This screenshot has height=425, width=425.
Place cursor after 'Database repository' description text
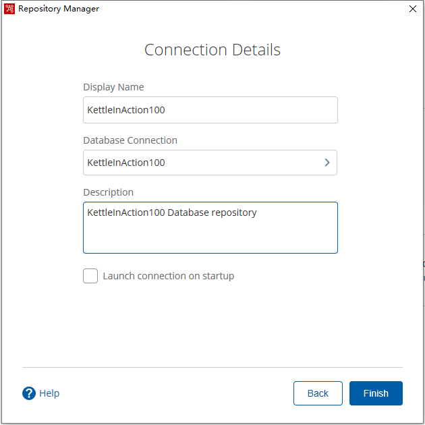[x=258, y=213]
